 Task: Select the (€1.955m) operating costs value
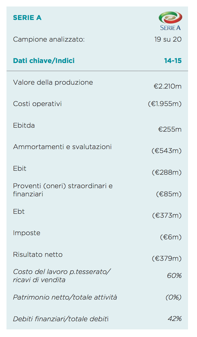tap(165, 104)
